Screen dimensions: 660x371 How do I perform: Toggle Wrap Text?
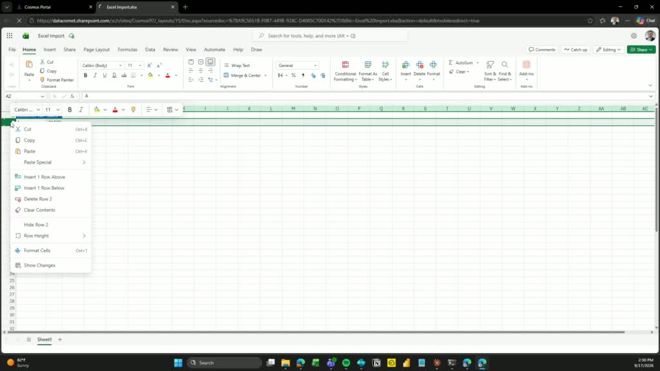[237, 65]
